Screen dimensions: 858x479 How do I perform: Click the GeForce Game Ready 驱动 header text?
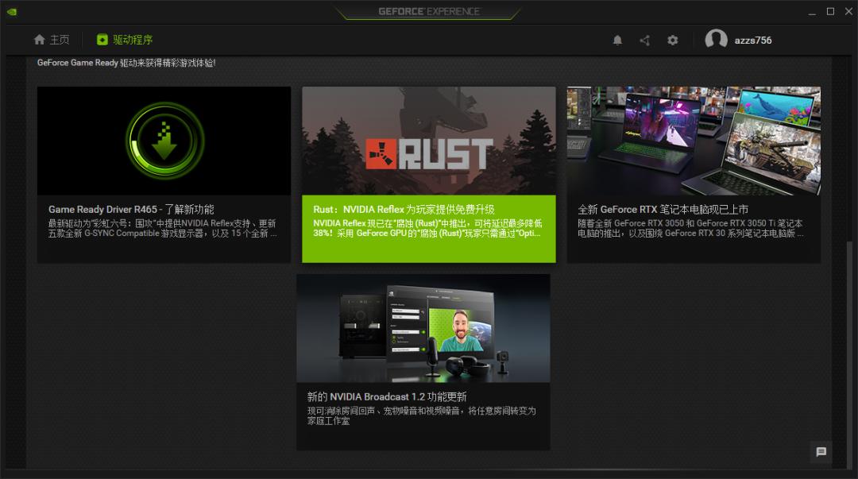click(126, 63)
